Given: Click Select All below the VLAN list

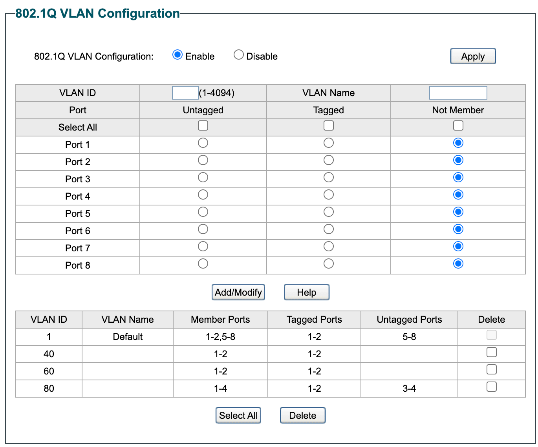Looking at the screenshot, I should point(238,416).
